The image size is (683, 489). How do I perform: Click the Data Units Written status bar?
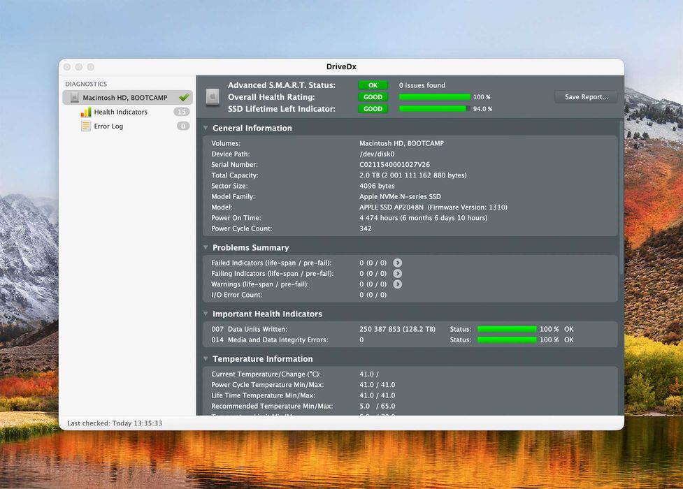[507, 329]
